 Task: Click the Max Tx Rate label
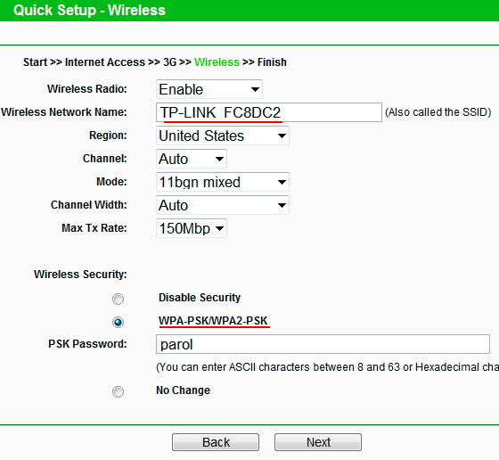tap(94, 228)
